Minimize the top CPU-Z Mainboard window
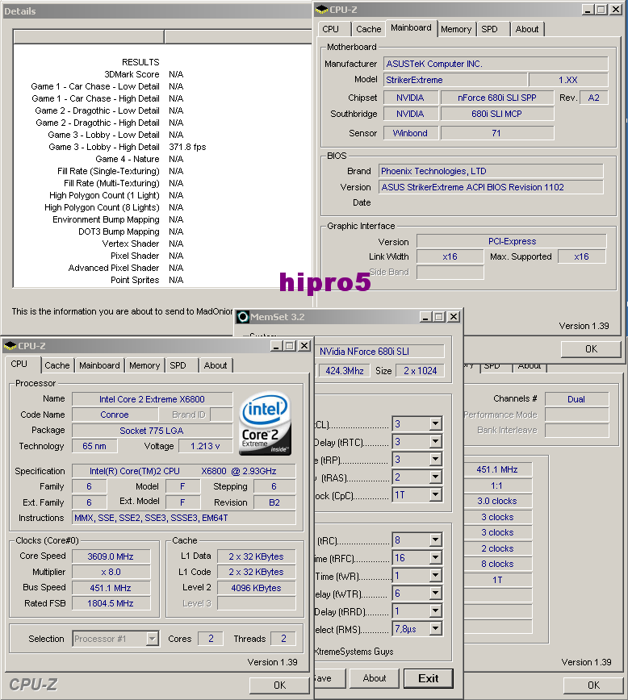 (x=588, y=10)
